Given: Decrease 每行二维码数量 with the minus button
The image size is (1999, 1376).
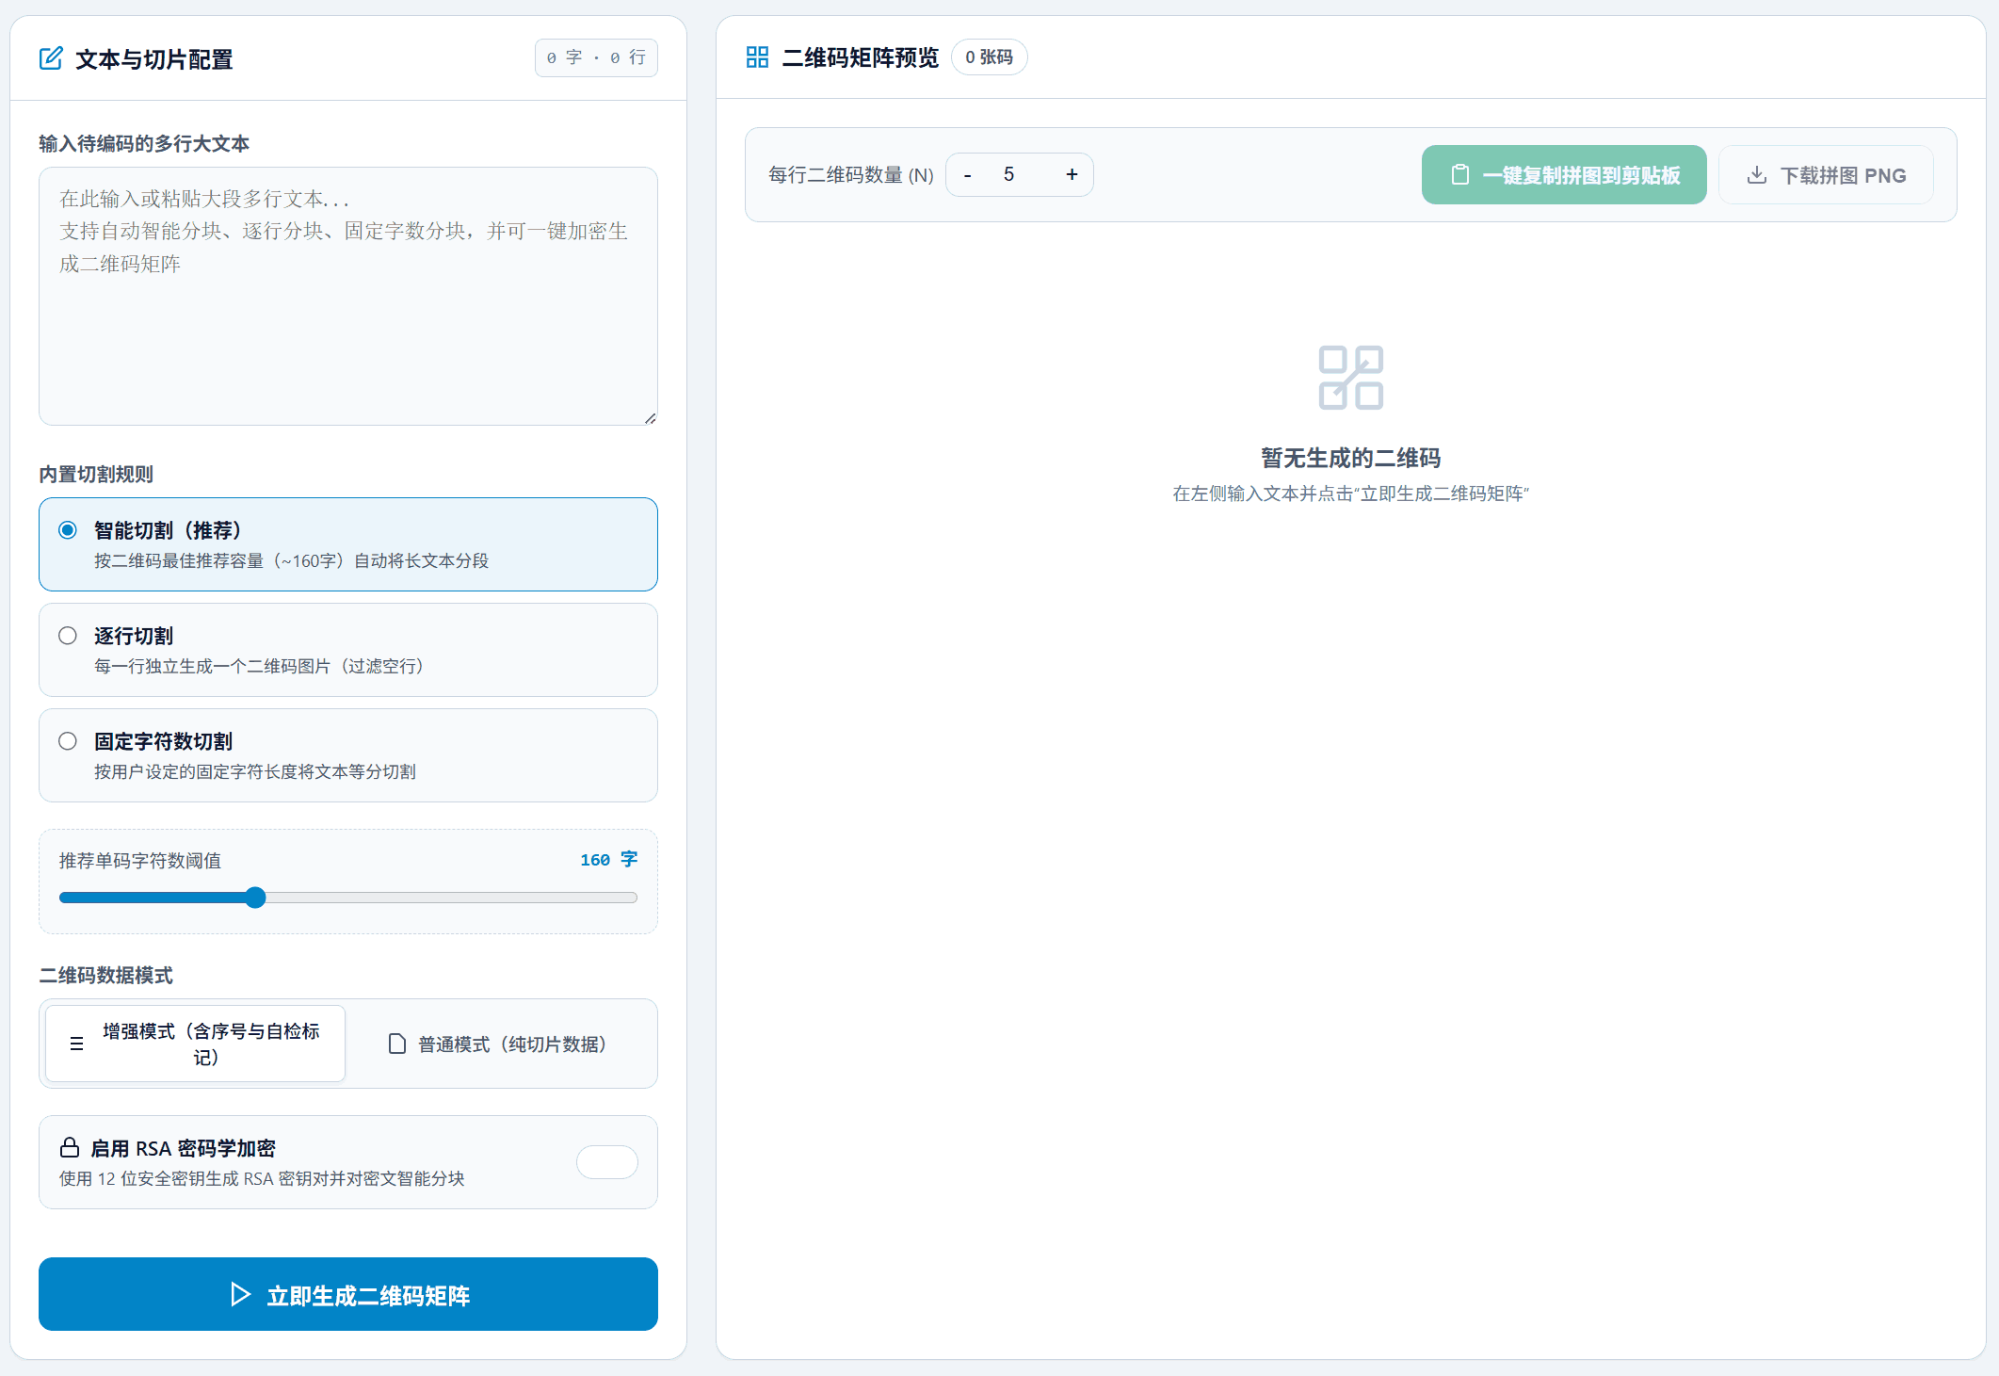Looking at the screenshot, I should pyautogui.click(x=967, y=175).
